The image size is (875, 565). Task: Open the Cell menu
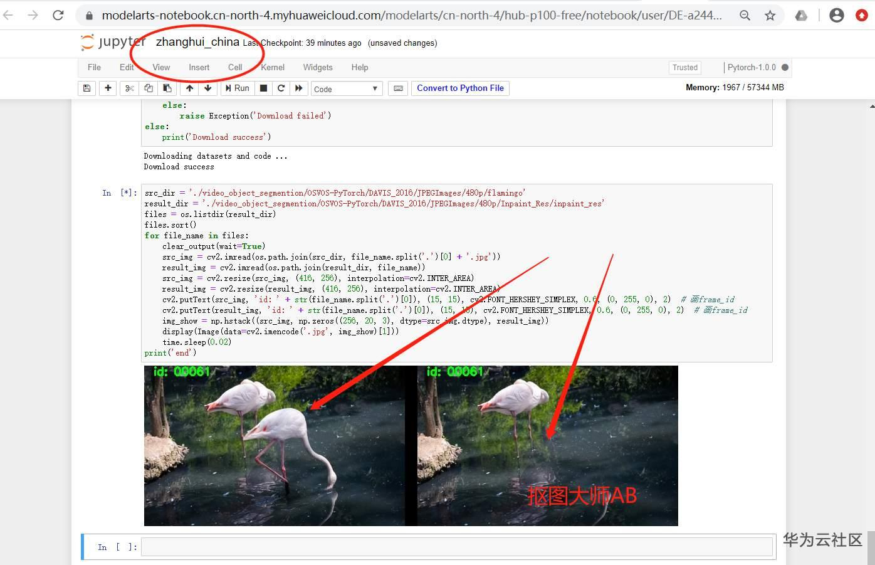click(x=235, y=67)
